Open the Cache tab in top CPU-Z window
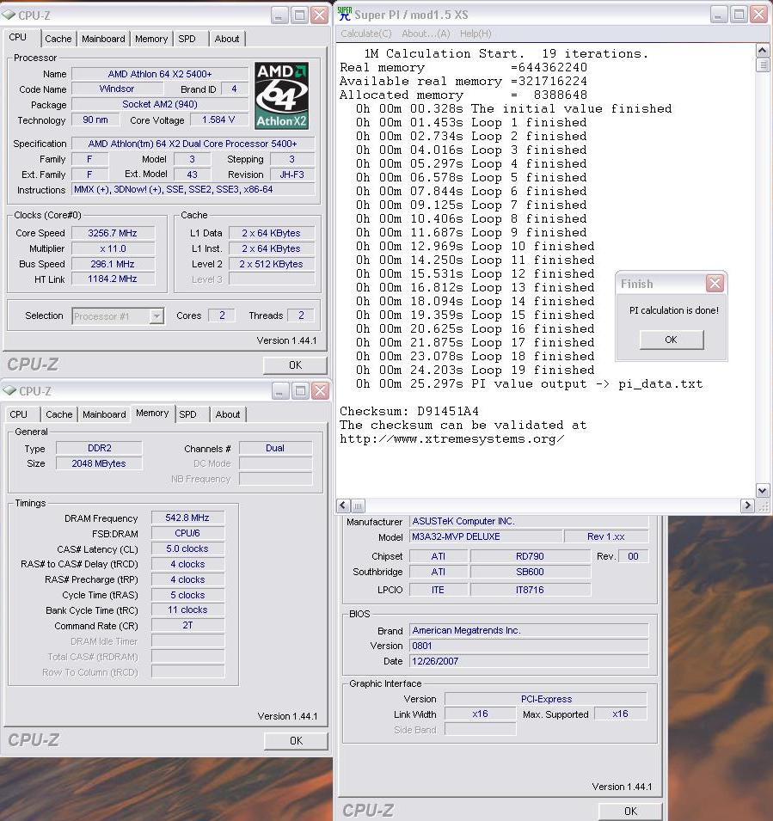This screenshot has height=821, width=773. pyautogui.click(x=58, y=39)
